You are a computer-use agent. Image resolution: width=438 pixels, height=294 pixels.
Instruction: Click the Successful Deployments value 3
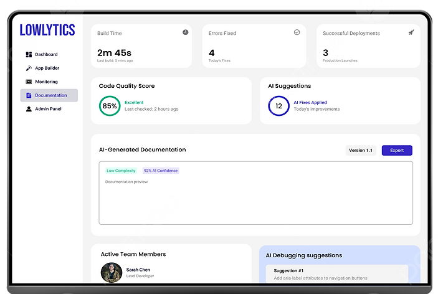pos(325,53)
